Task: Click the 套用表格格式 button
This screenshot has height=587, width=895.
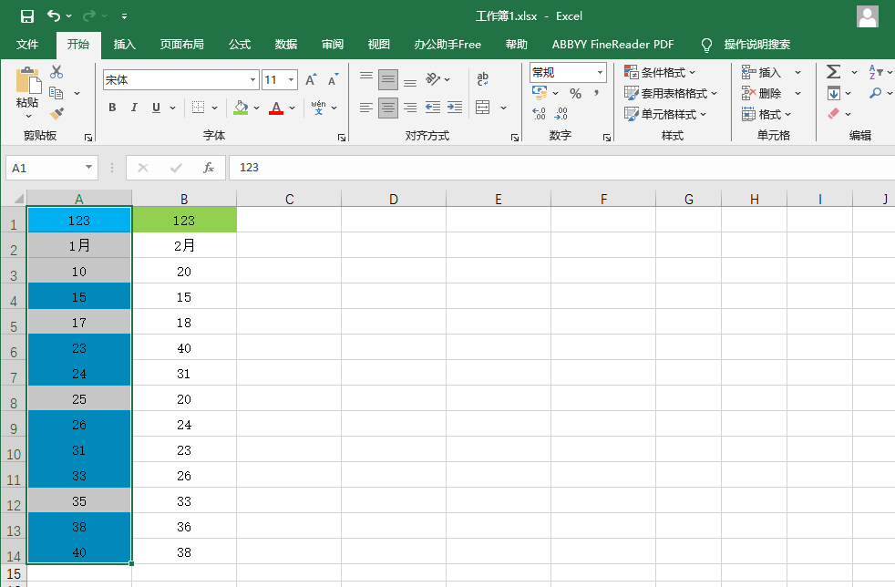Action: pyautogui.click(x=671, y=93)
